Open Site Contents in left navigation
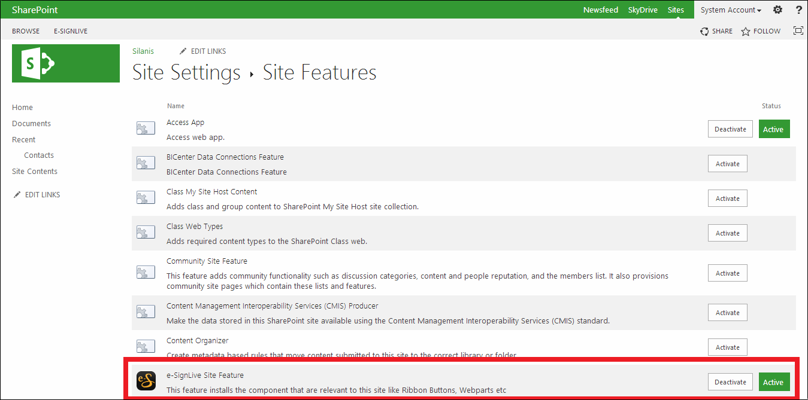Image resolution: width=808 pixels, height=400 pixels. pos(35,172)
